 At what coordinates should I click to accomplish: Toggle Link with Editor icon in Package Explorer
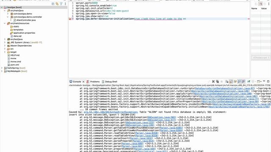coord(57,4)
